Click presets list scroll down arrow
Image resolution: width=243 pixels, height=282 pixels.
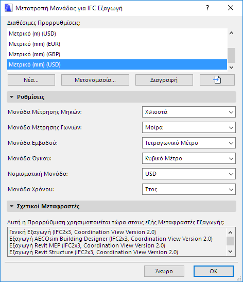231,68
